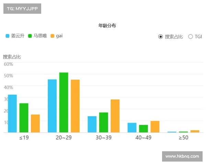
Task: Click the 40~49 axis label
Action: click(144, 137)
